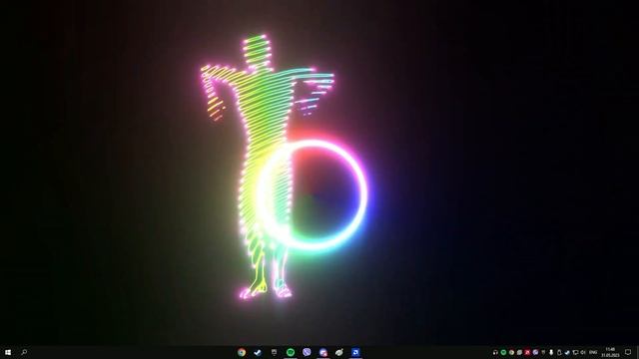The image size is (639, 359).
Task: Click the red tray icon
Action: click(527, 352)
